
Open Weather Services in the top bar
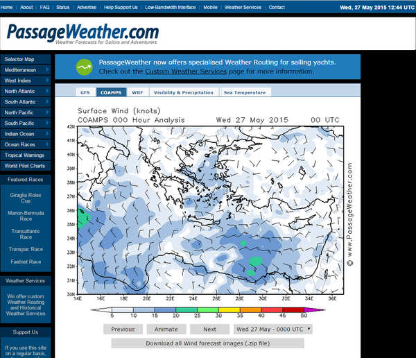[x=243, y=8]
